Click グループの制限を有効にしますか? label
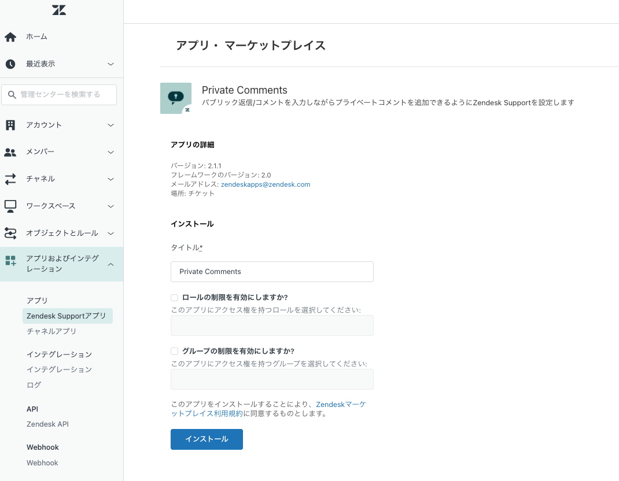 [x=238, y=351]
